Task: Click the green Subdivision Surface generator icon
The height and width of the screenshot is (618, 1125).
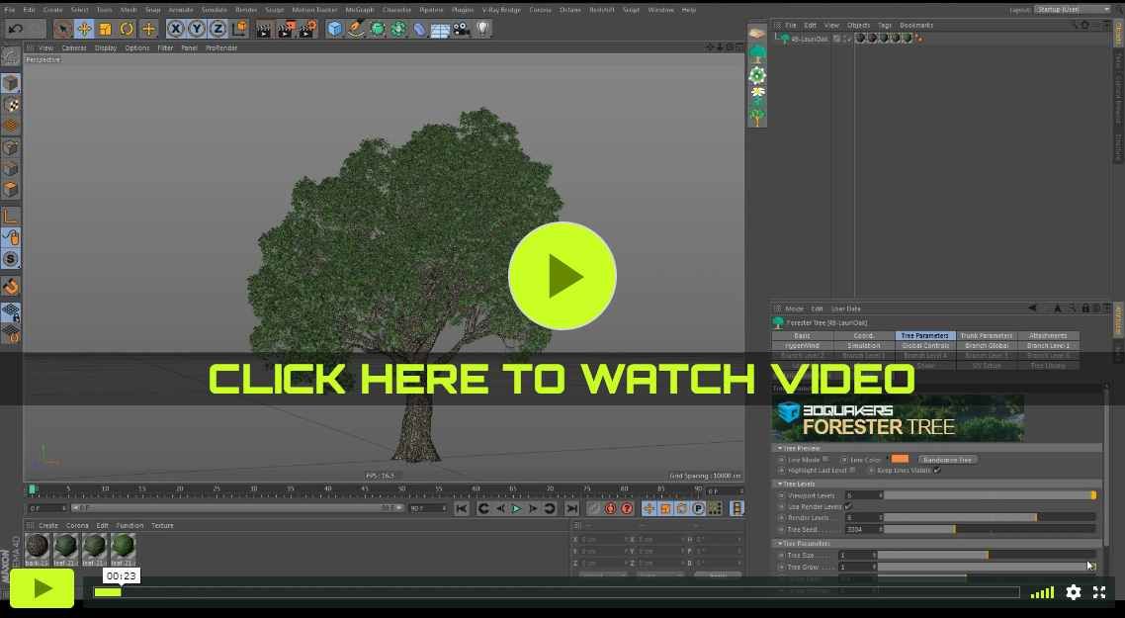Action: tap(378, 29)
